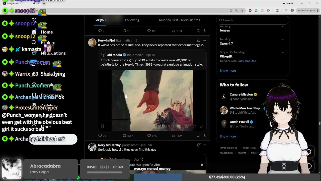Screen dimensions: 321x181
Task: Open more options for Jensen trend
Action: click(284, 27)
